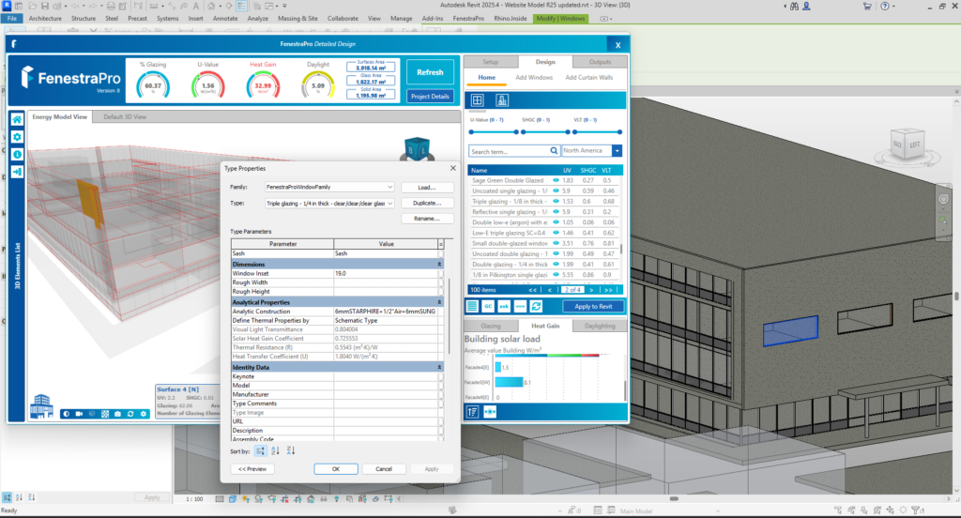
Task: Collapse the Analytical Properties parameter group
Action: click(439, 302)
